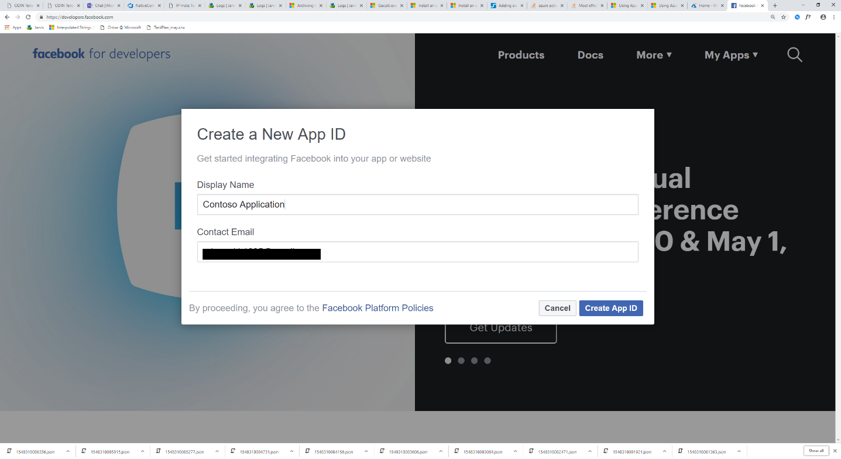Viewport: 841px width, 459px height.
Task: Reload the current page
Action: 28,17
